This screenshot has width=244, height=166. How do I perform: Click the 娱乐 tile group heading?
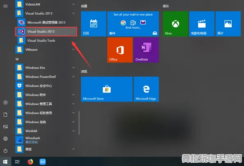[x=166, y=6]
